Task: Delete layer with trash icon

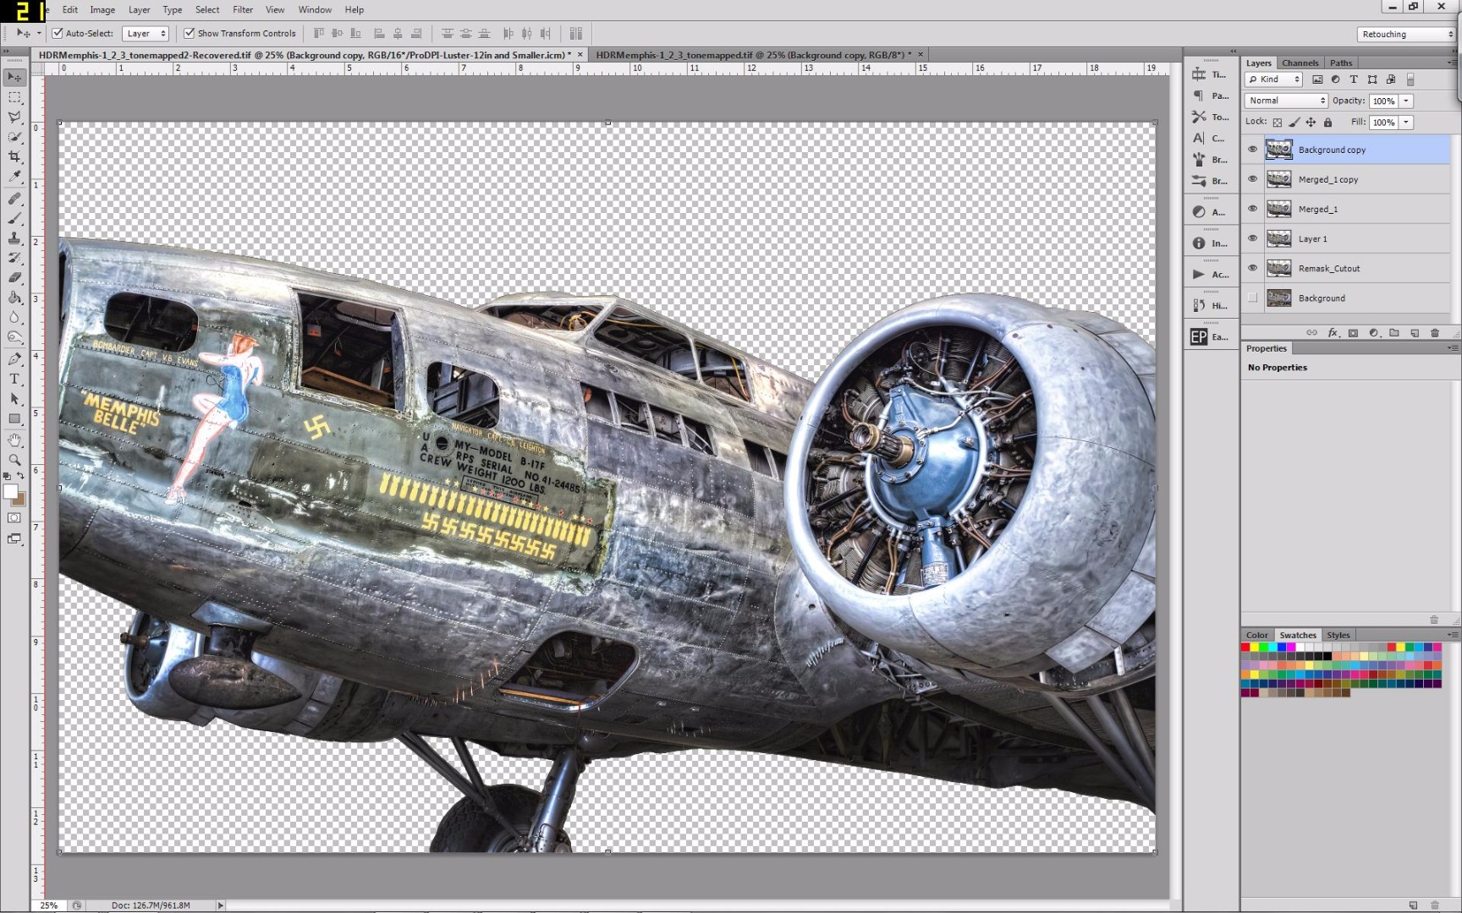Action: [x=1435, y=333]
